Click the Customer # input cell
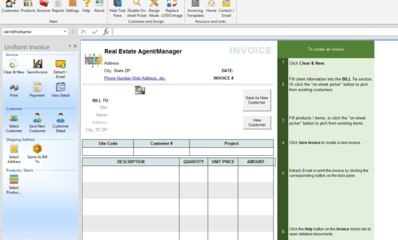The height and width of the screenshot is (240, 398). coord(162,152)
